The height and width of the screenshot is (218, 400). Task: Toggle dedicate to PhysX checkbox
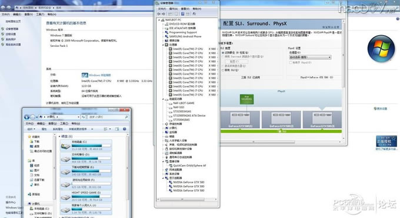[291, 62]
